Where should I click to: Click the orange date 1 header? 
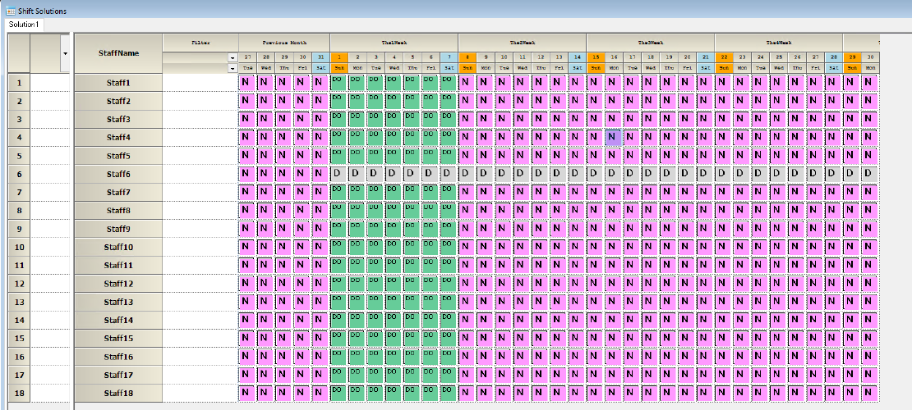click(x=339, y=57)
